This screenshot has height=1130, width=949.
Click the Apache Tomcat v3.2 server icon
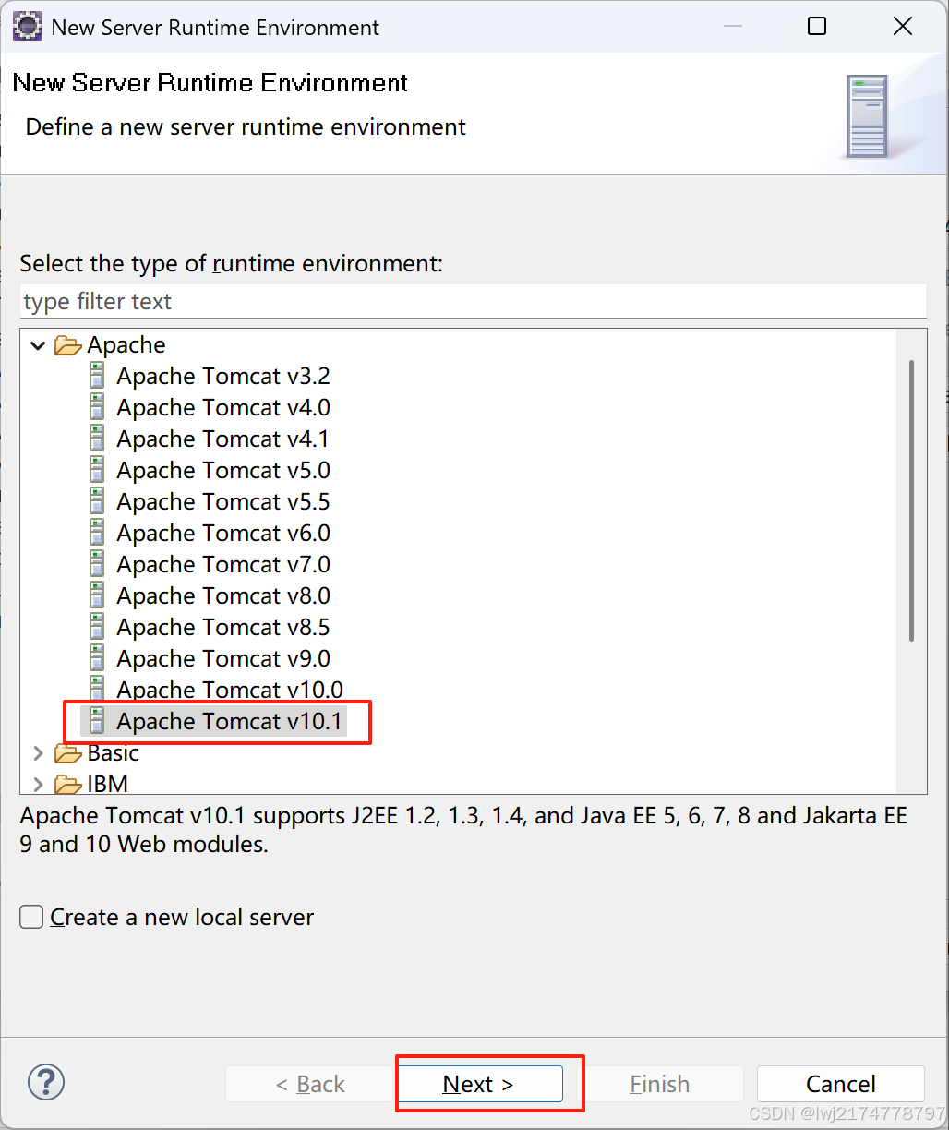97,376
